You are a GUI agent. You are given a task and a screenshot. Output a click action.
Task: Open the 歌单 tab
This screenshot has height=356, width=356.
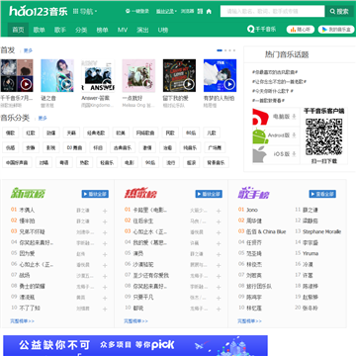40,30
